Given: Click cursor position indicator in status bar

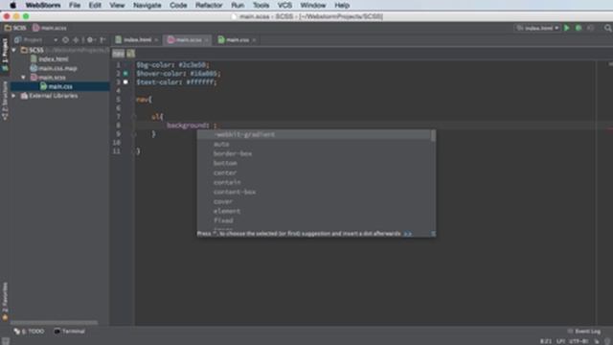Looking at the screenshot, I should 546,341.
